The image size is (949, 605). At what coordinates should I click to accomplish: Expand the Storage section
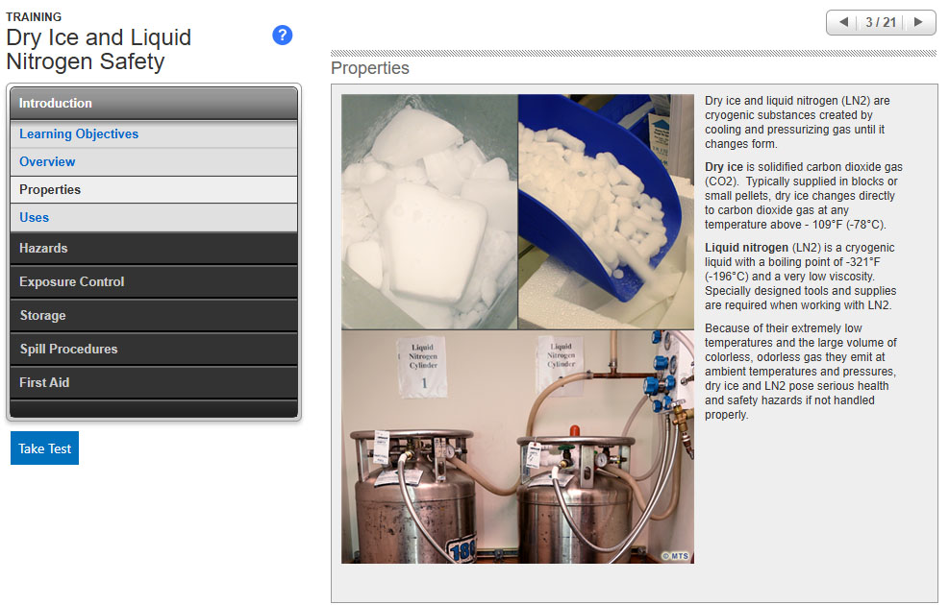pos(154,316)
